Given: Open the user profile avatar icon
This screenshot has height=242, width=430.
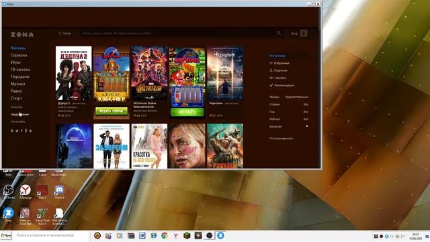Looking at the screenshot, I should [303, 33].
